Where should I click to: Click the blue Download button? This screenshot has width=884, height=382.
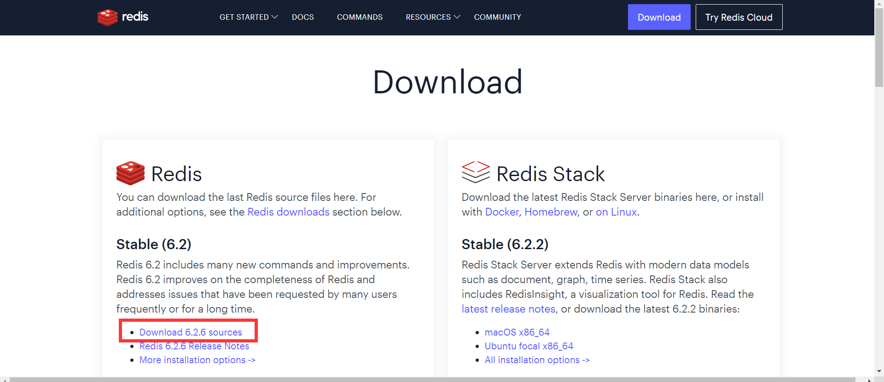click(659, 17)
